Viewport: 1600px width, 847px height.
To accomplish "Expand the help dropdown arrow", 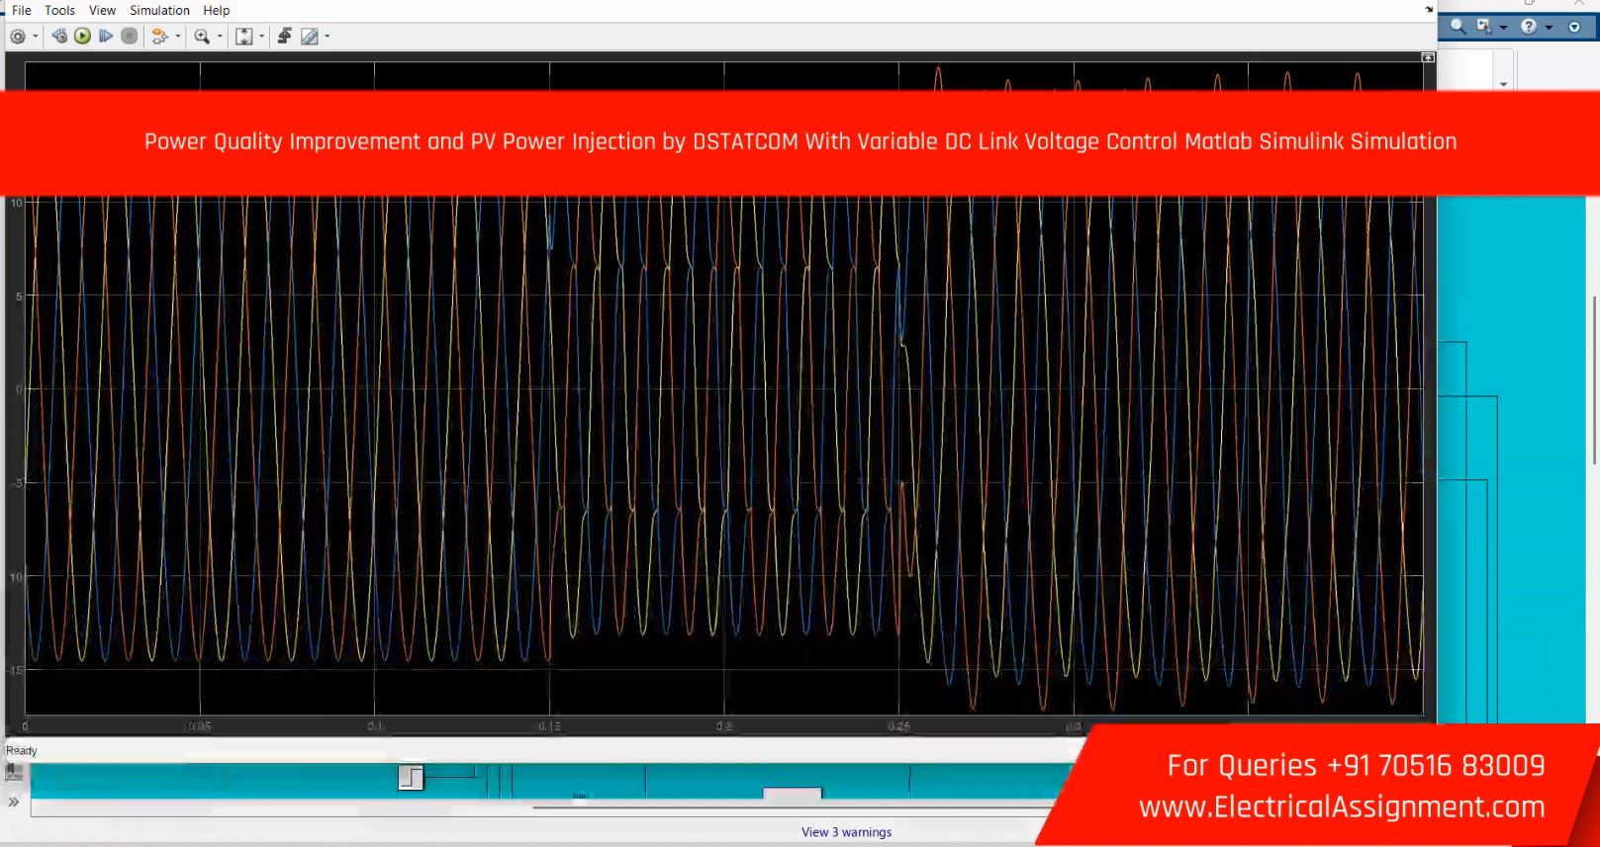I will 1549,28.
